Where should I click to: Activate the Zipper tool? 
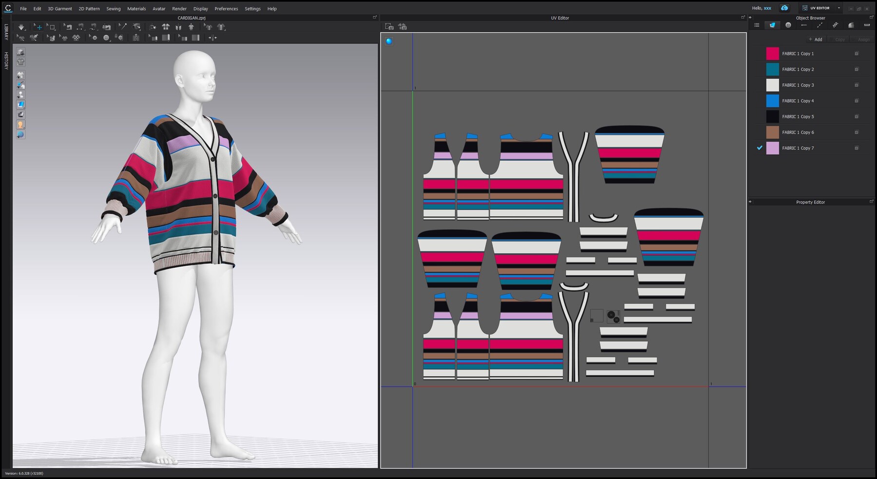tap(136, 38)
